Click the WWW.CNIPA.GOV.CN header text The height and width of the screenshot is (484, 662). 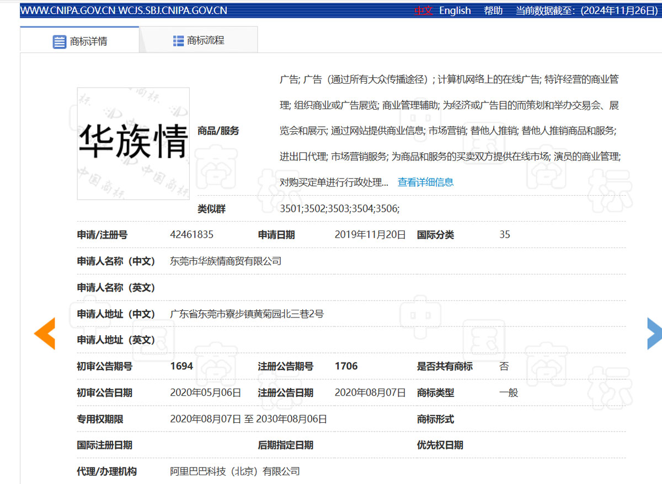pos(67,10)
